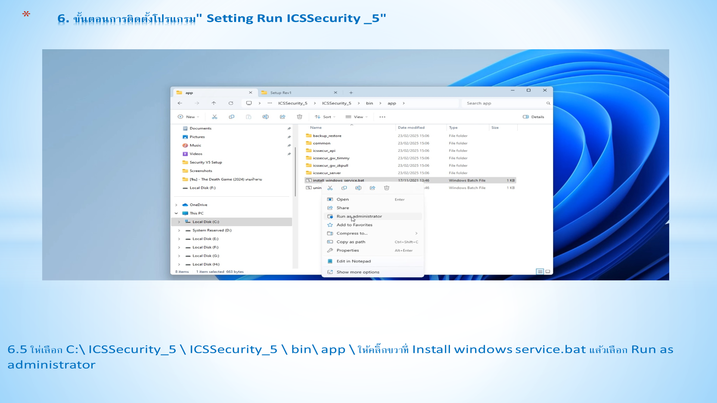Expand Compress to submenu

[x=416, y=234]
